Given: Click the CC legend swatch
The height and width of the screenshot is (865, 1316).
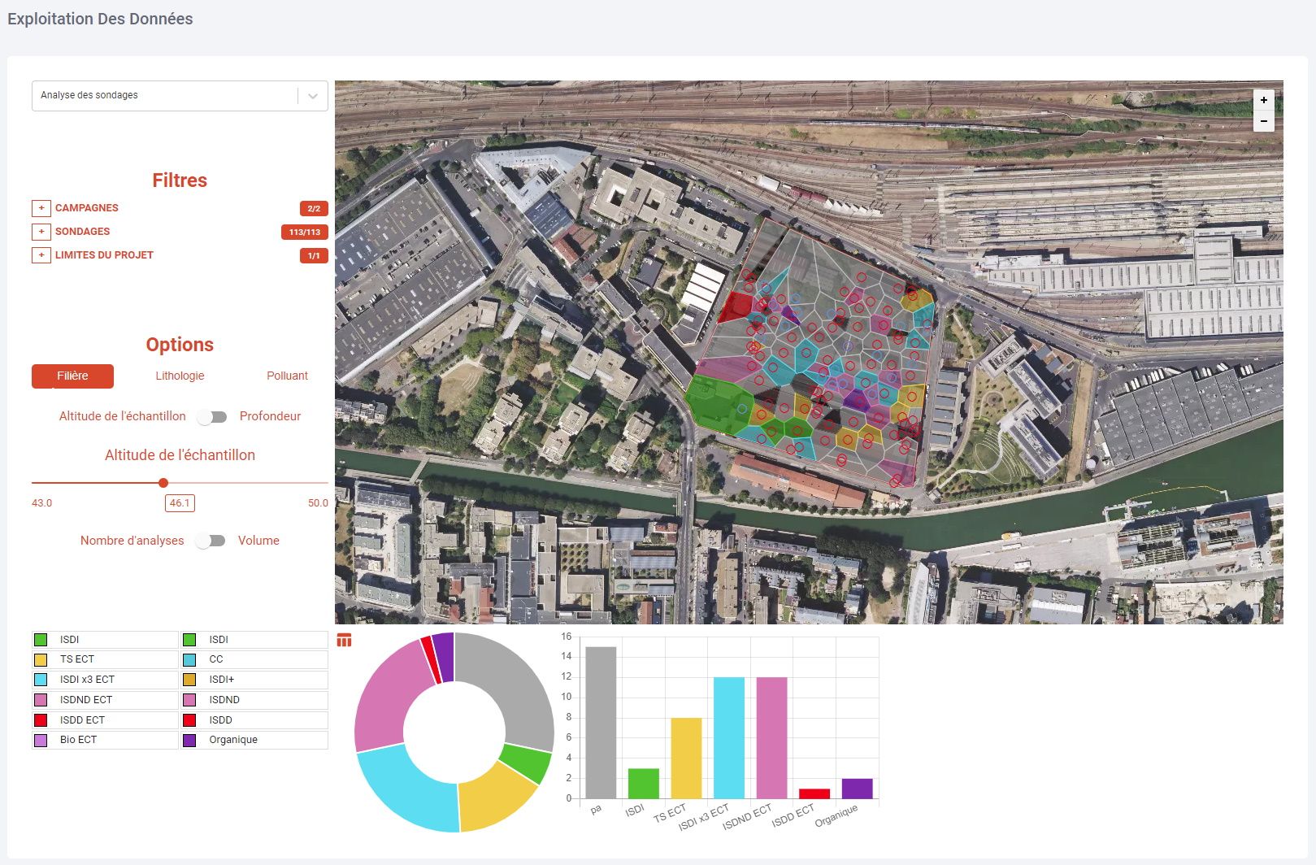Looking at the screenshot, I should pyautogui.click(x=189, y=660).
